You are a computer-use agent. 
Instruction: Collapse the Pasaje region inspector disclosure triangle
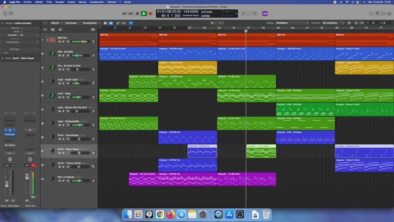point(2,23)
